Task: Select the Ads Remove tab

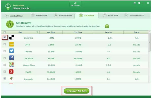Action: [x=87, y=15]
